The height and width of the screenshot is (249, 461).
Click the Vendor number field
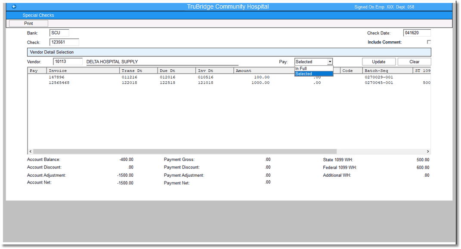tap(68, 61)
